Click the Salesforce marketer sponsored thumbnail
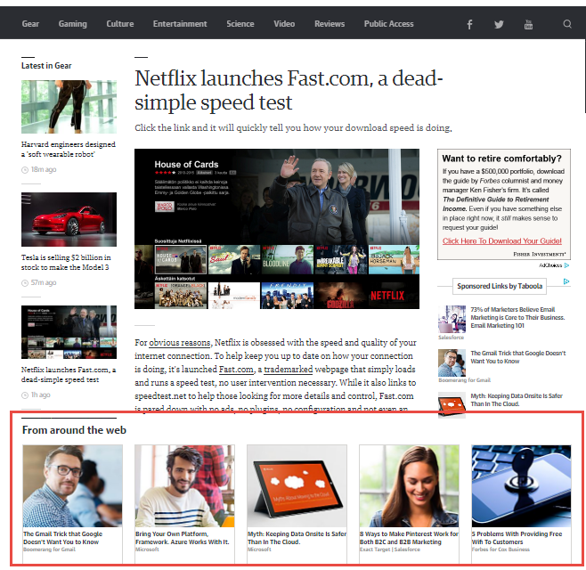The image size is (586, 570). click(x=452, y=319)
